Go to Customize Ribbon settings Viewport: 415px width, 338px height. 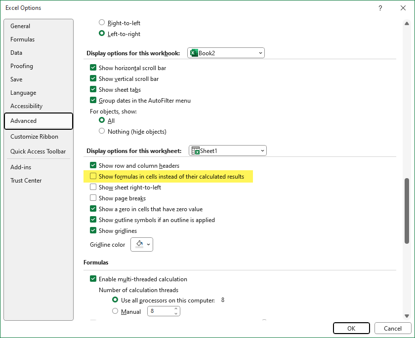point(34,137)
